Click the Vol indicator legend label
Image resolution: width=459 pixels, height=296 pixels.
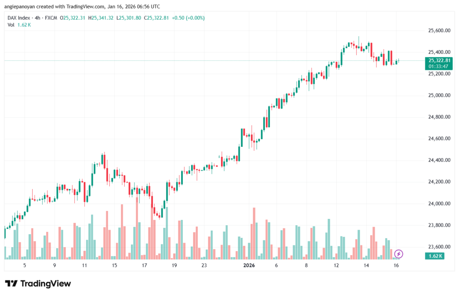pos(11,25)
